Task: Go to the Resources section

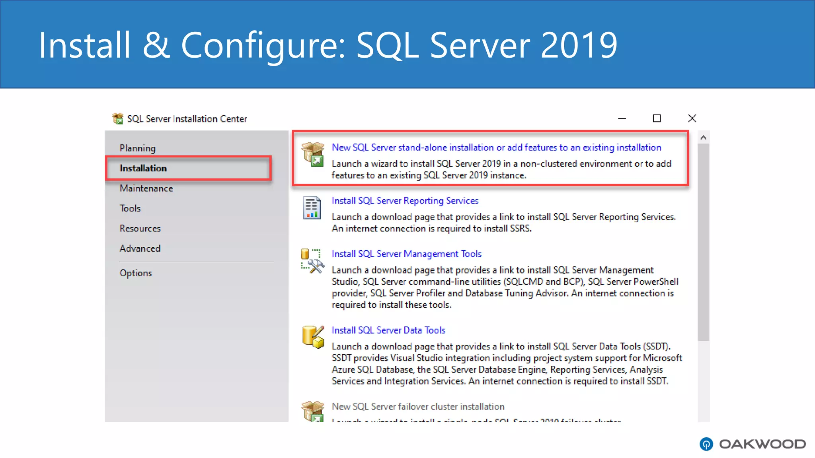Action: (x=140, y=229)
